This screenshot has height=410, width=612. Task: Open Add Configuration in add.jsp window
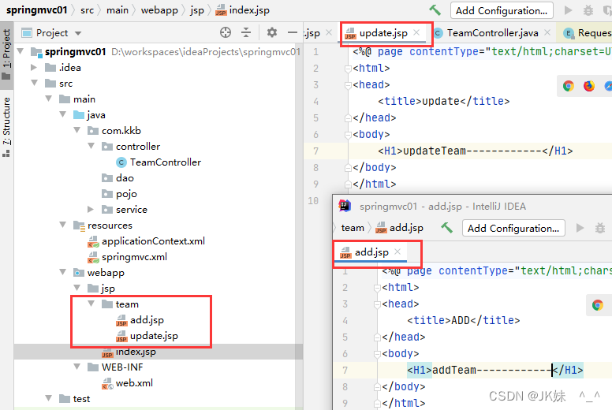pos(513,228)
